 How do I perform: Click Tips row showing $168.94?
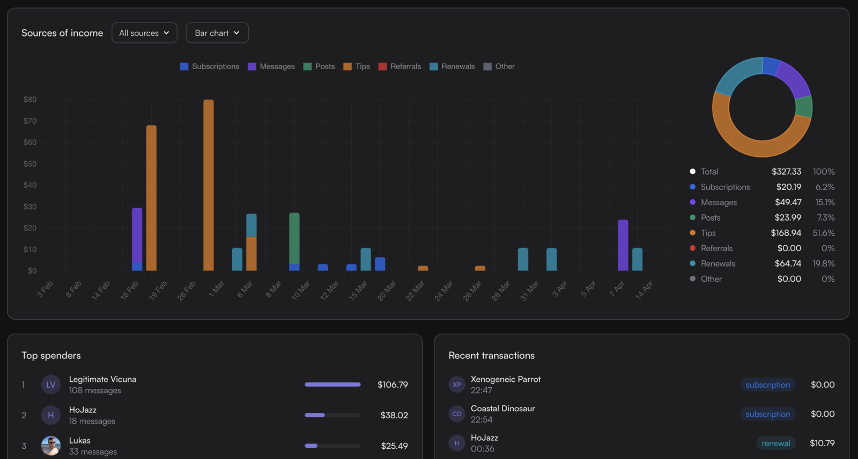[762, 233]
